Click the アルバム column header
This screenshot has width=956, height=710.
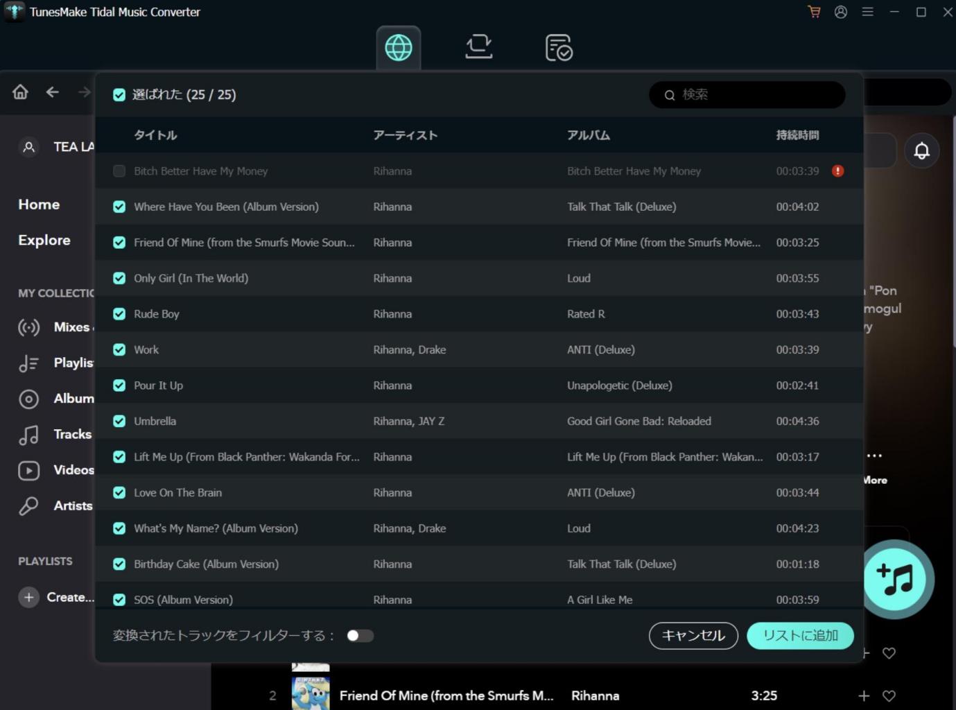click(589, 135)
